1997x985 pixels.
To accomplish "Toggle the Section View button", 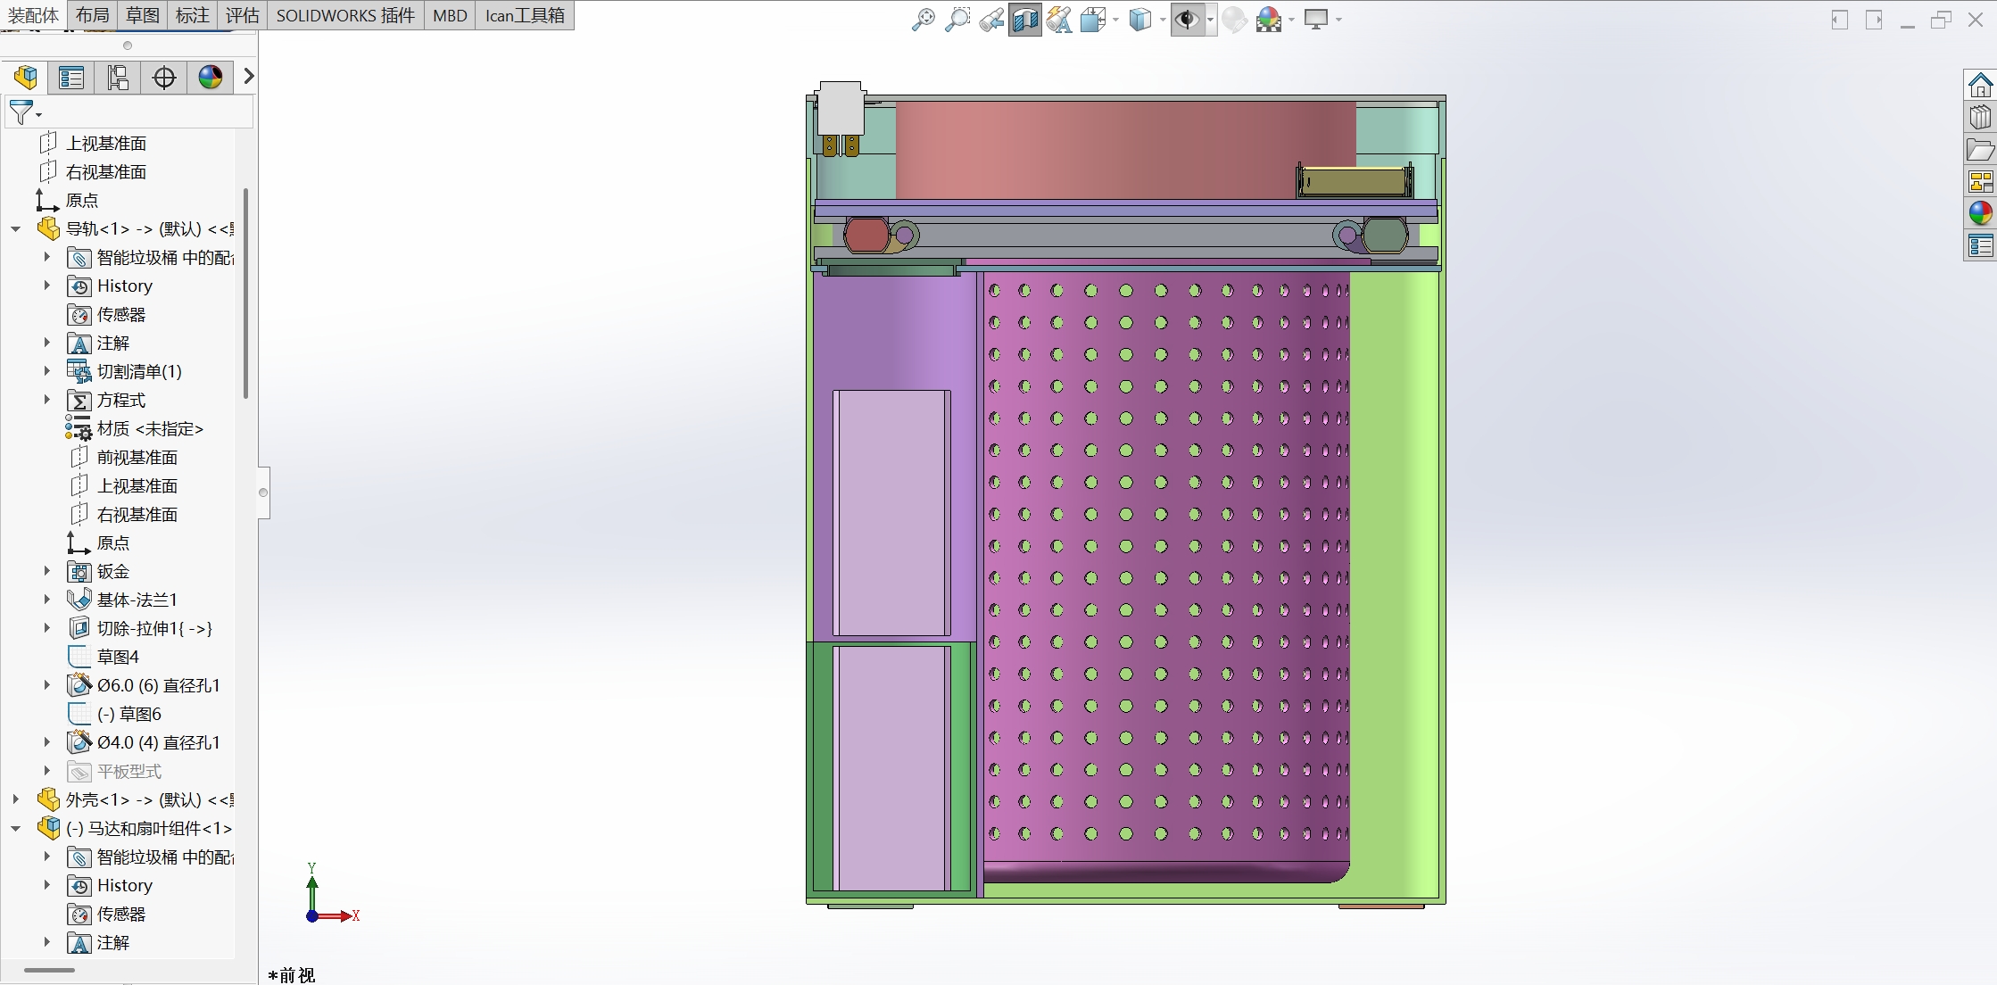I will [1024, 20].
